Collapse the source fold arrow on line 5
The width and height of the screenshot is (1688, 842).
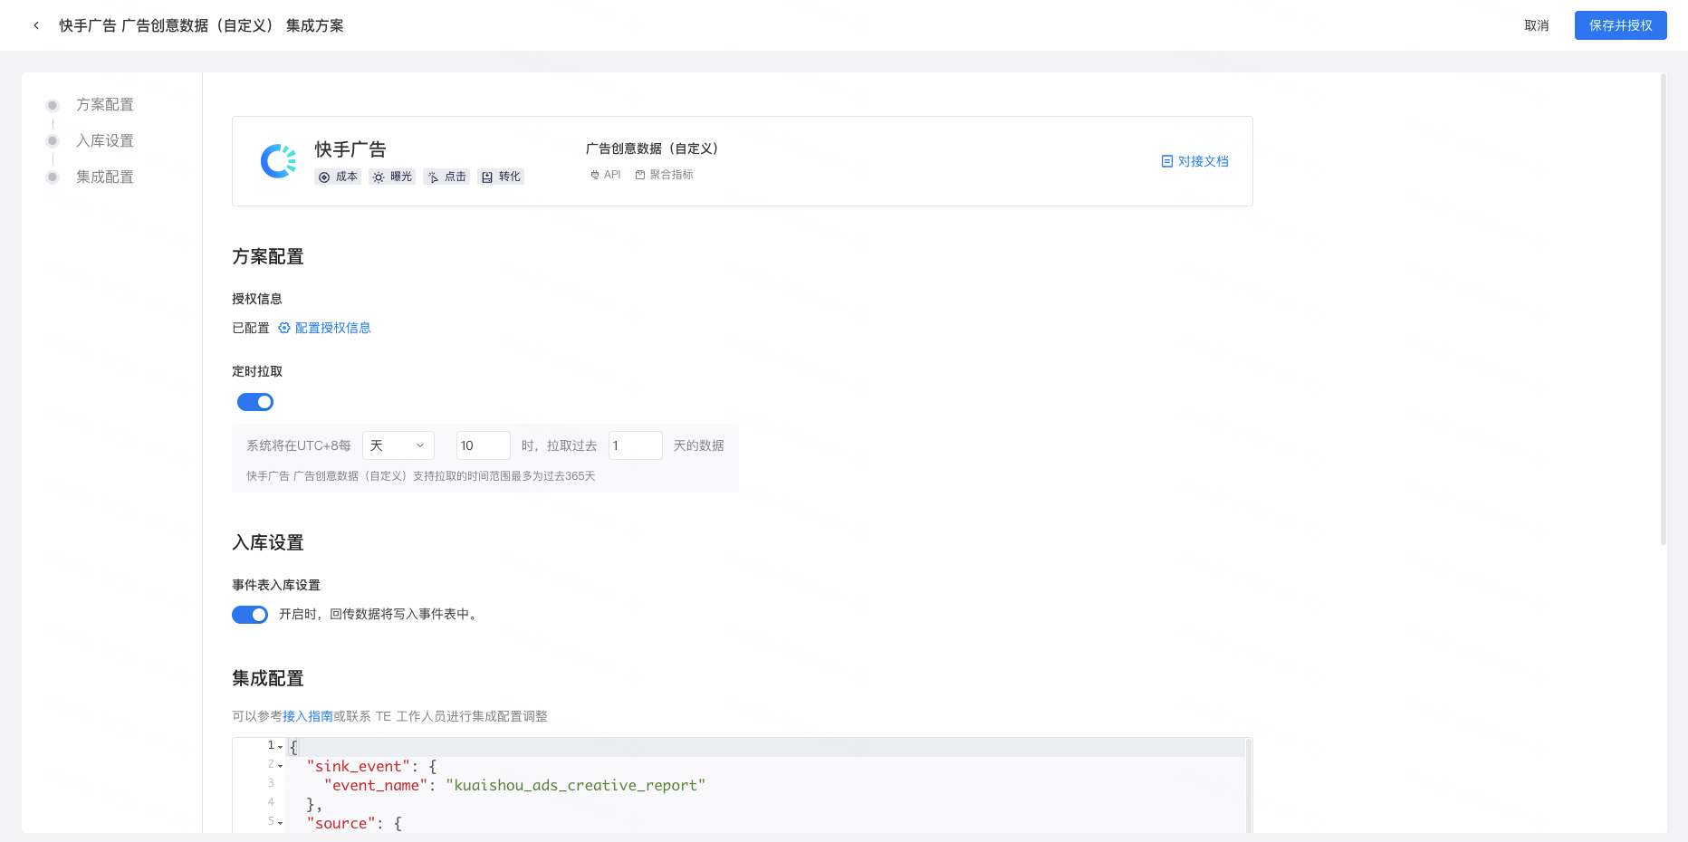(x=281, y=823)
